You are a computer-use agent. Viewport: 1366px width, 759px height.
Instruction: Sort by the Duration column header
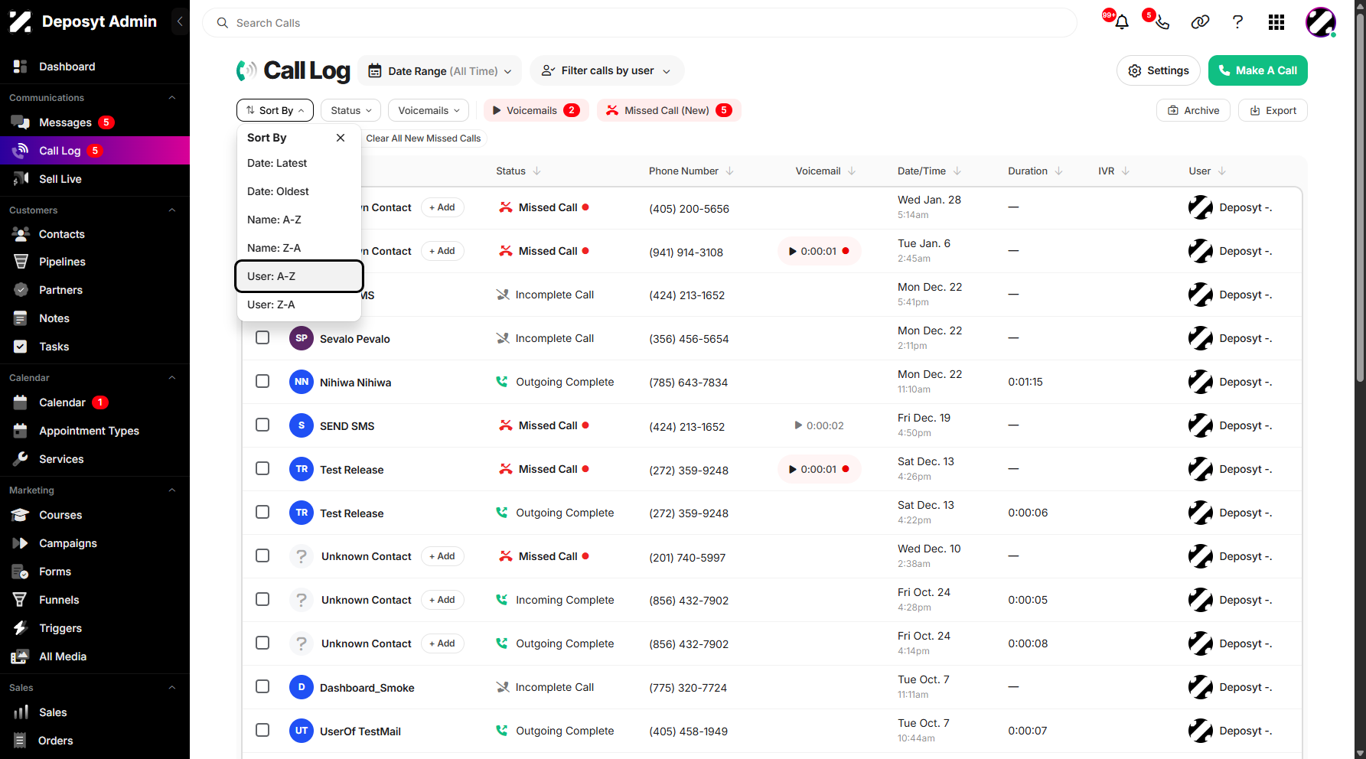1035,171
